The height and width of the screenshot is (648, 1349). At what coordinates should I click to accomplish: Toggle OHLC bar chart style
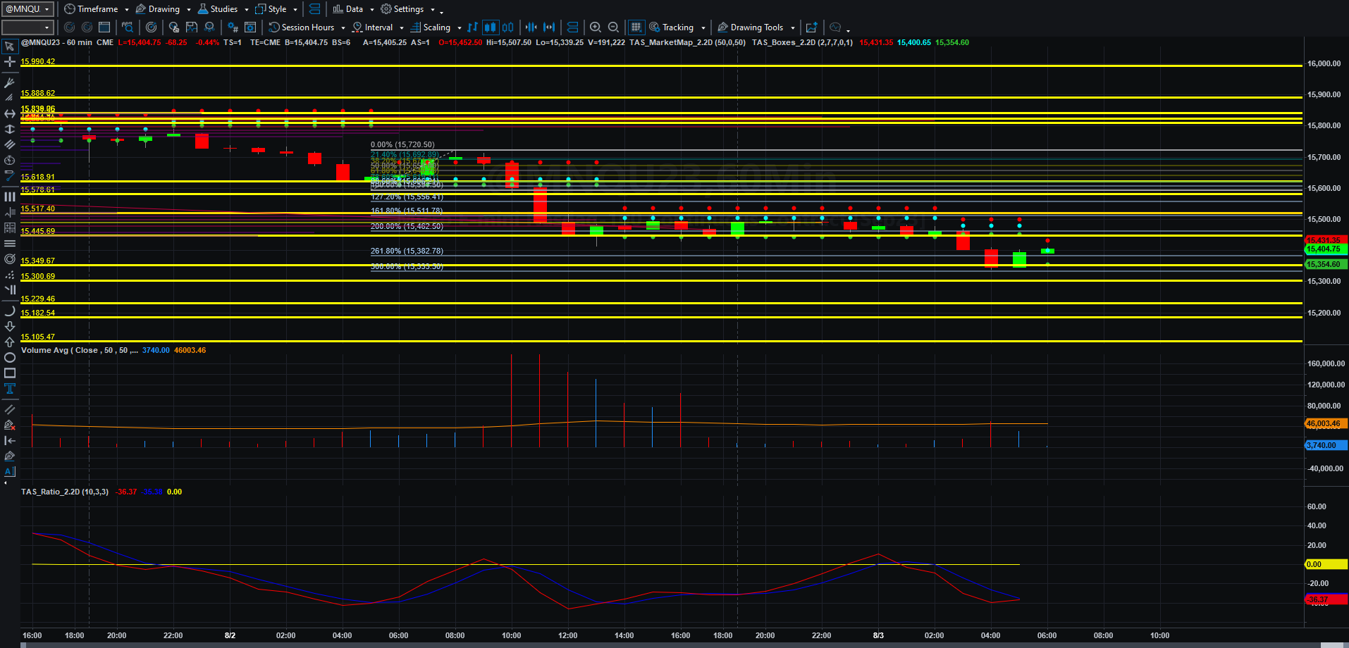[472, 27]
